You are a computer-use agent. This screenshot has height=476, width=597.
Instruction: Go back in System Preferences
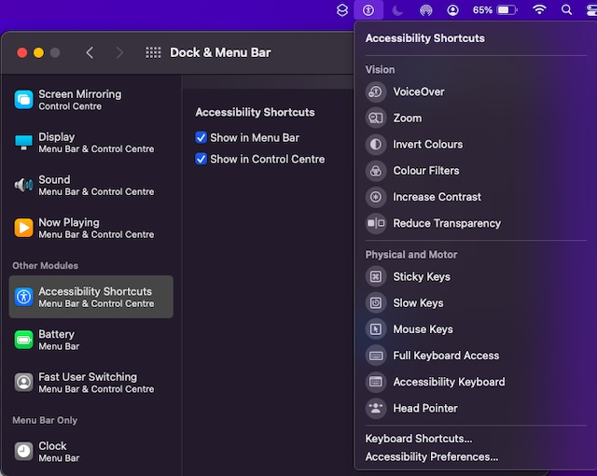click(x=90, y=52)
